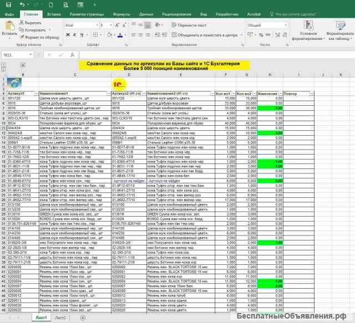Screen dimensions: 355x323
Task: Open the Arial font name dropdown
Action: 97,25
